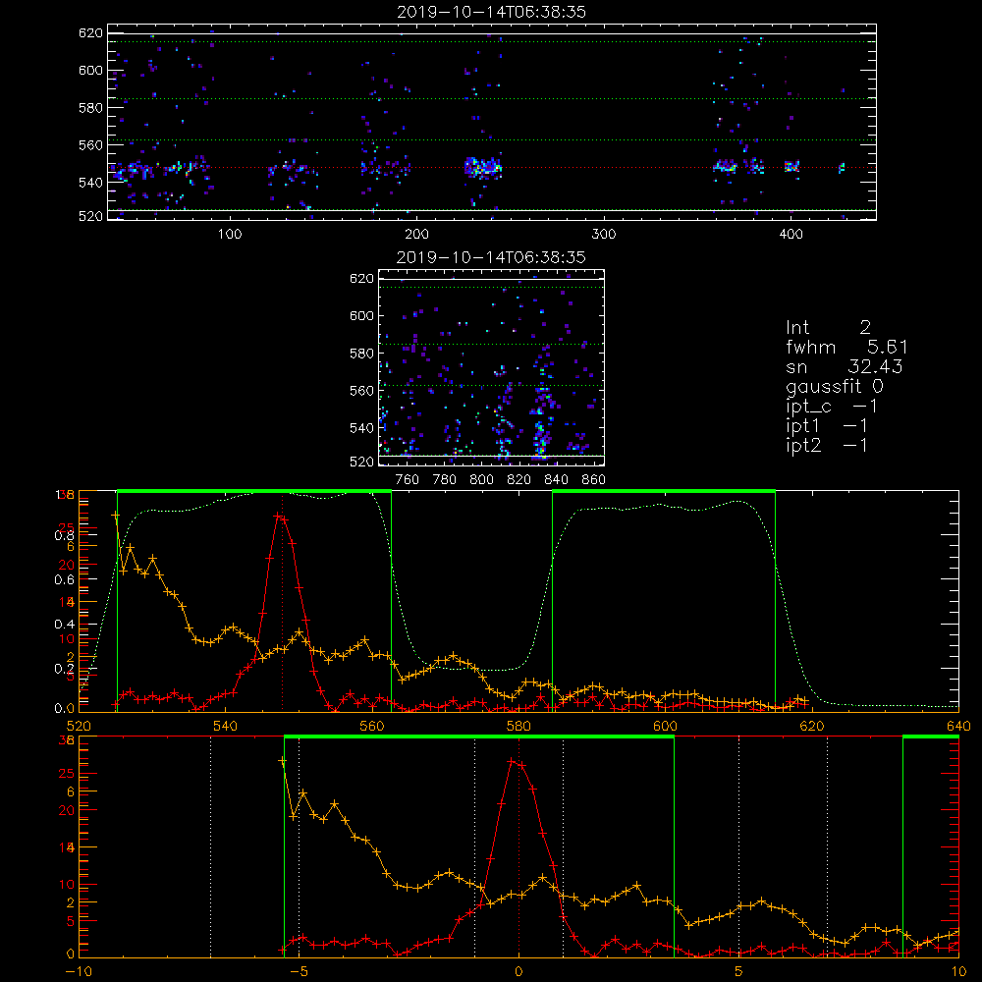Screen dimensions: 982x982
Task: Click the white '0.8' y-axis label
Action: click(x=64, y=535)
